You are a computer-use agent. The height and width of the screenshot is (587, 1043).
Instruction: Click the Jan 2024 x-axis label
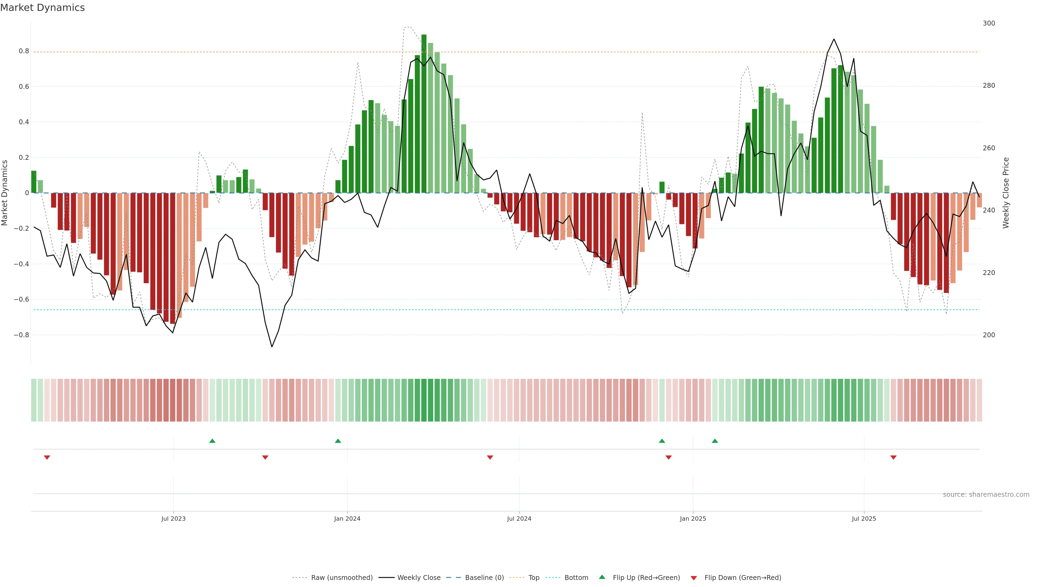tap(347, 519)
